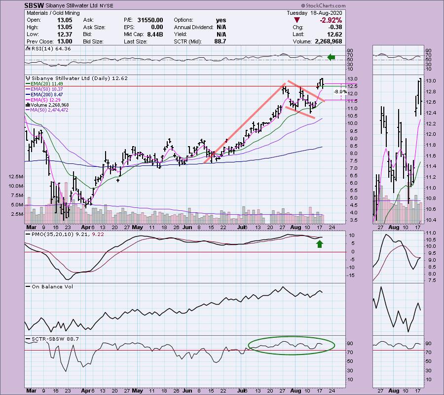Open the StockCharts.com copyright text
Viewport: 444px width, 395px height.
(x=323, y=5)
